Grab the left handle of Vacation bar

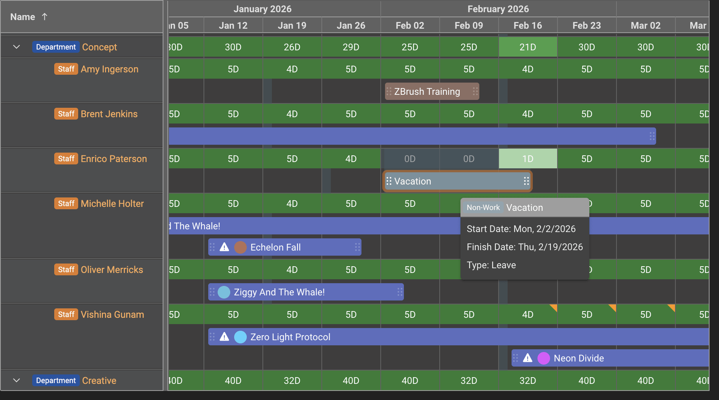click(x=389, y=181)
